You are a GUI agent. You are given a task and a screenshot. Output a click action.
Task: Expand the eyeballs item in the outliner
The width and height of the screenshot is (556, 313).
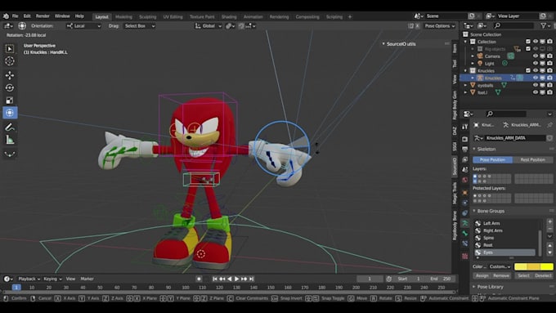(465, 85)
